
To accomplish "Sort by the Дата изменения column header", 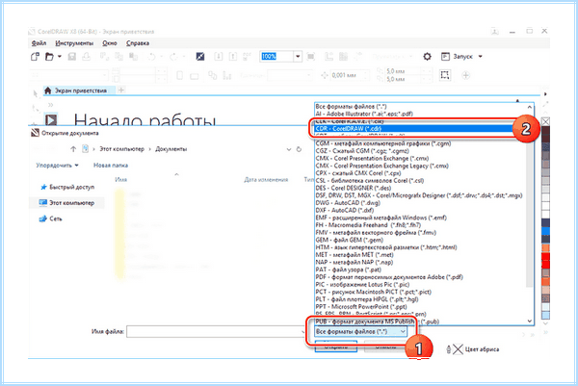I will (x=266, y=180).
